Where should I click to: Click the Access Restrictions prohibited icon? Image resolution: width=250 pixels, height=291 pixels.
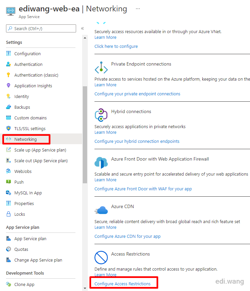click(x=101, y=258)
